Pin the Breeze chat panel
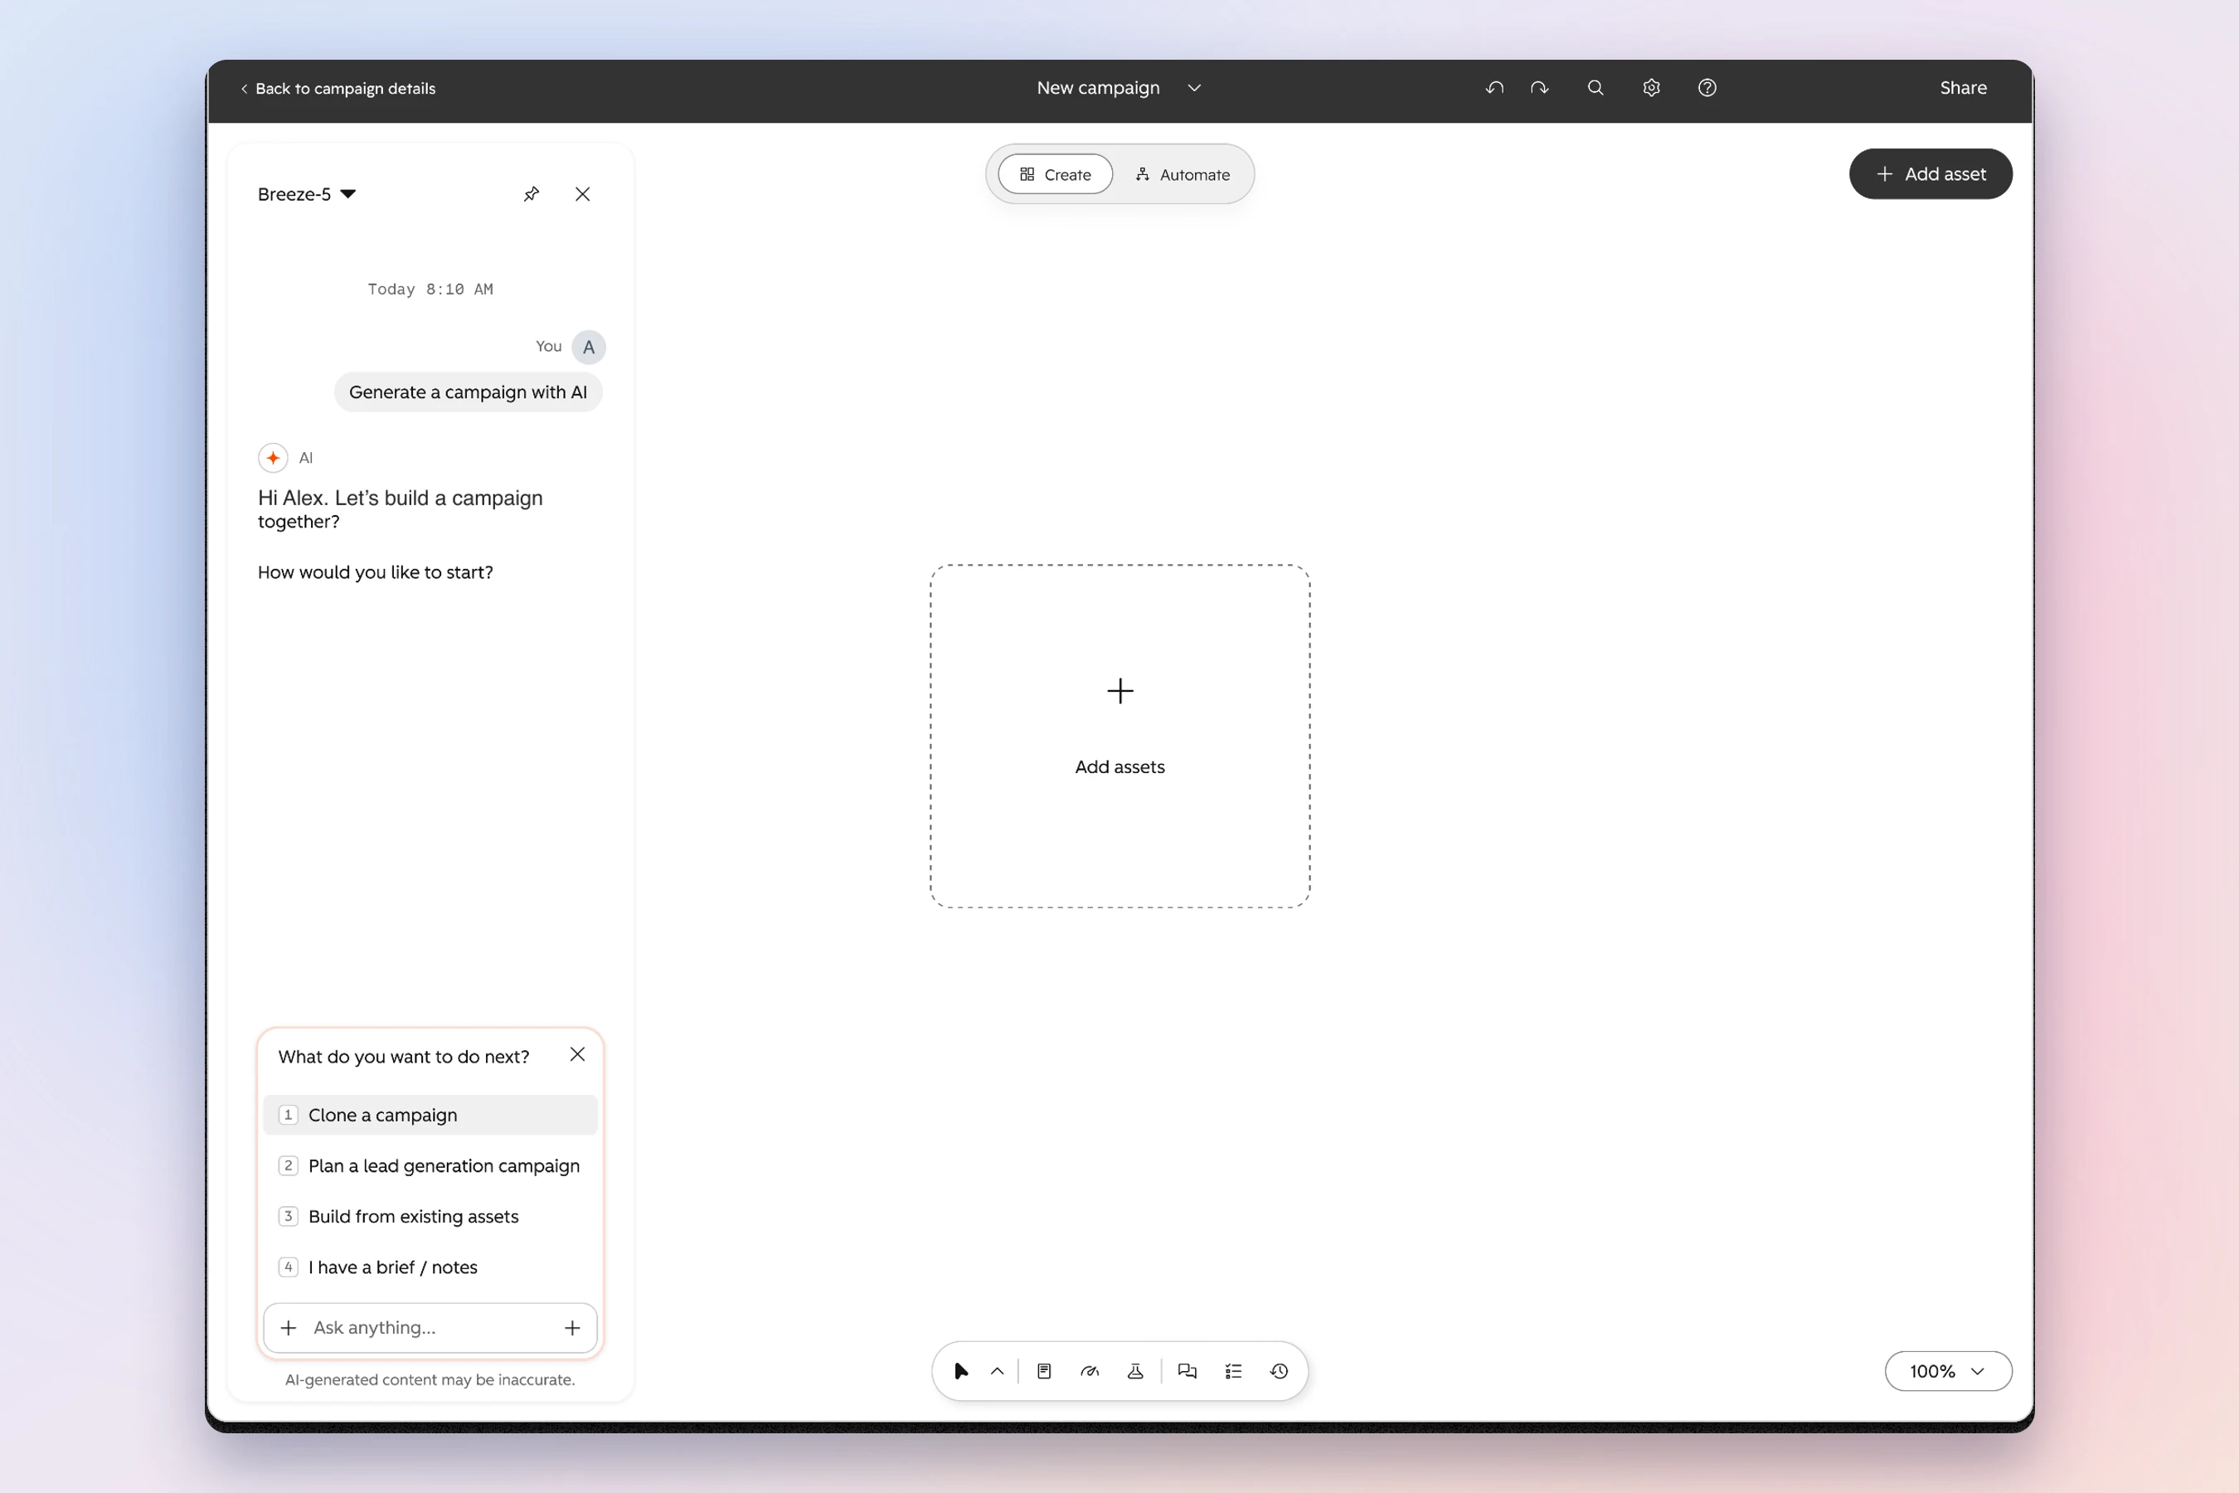2239x1493 pixels. click(532, 194)
